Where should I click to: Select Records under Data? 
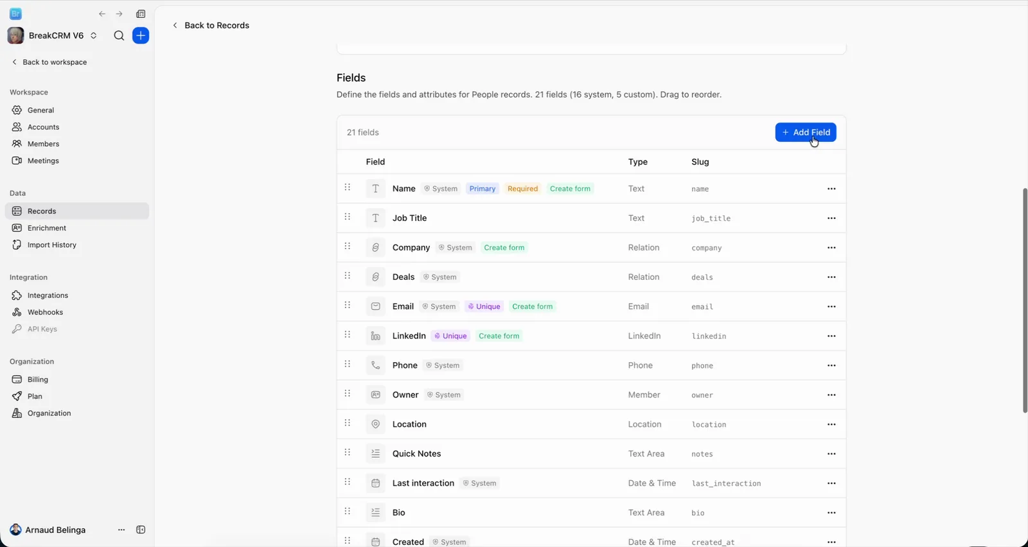(x=76, y=211)
